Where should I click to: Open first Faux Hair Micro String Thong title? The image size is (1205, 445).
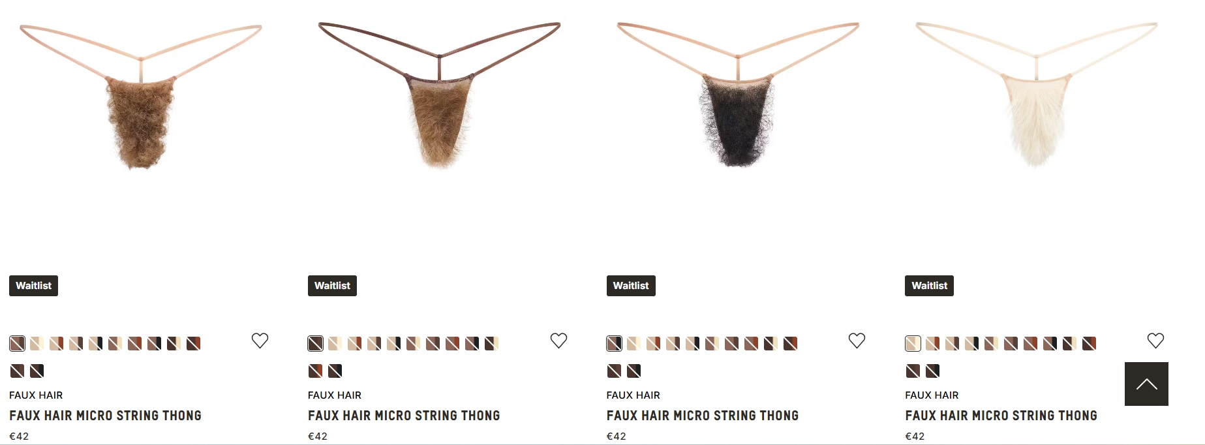point(105,416)
